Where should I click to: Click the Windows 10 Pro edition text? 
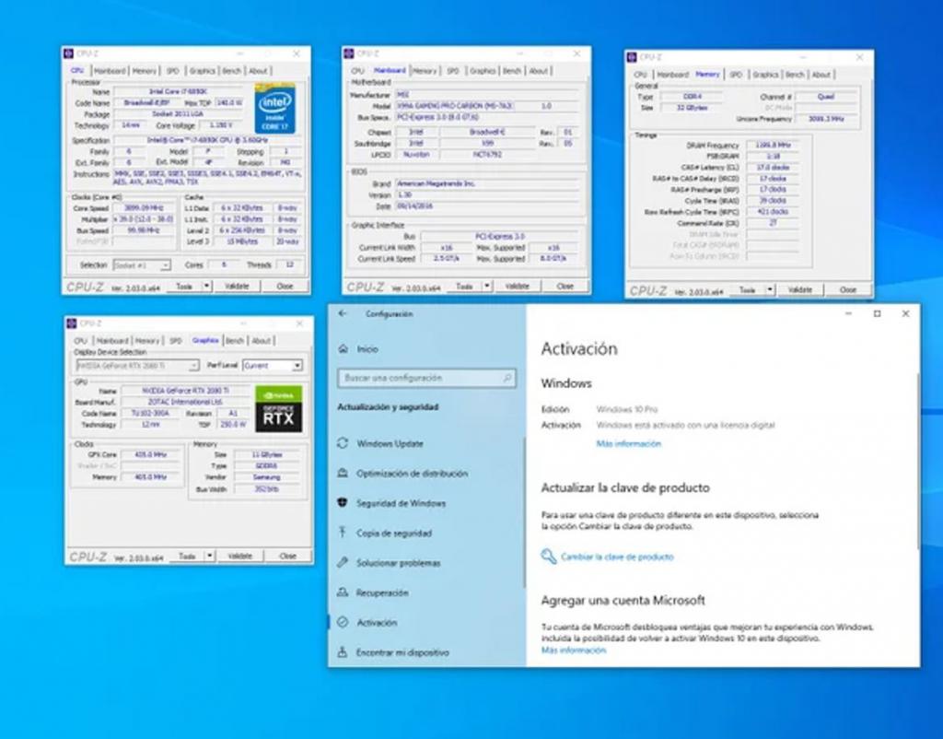(x=626, y=409)
